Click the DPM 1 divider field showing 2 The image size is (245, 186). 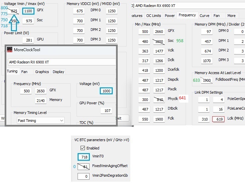[239, 42]
